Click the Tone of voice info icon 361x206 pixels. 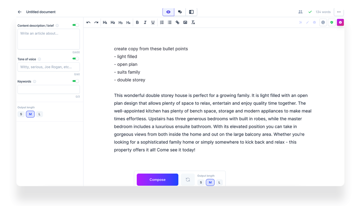pos(39,59)
